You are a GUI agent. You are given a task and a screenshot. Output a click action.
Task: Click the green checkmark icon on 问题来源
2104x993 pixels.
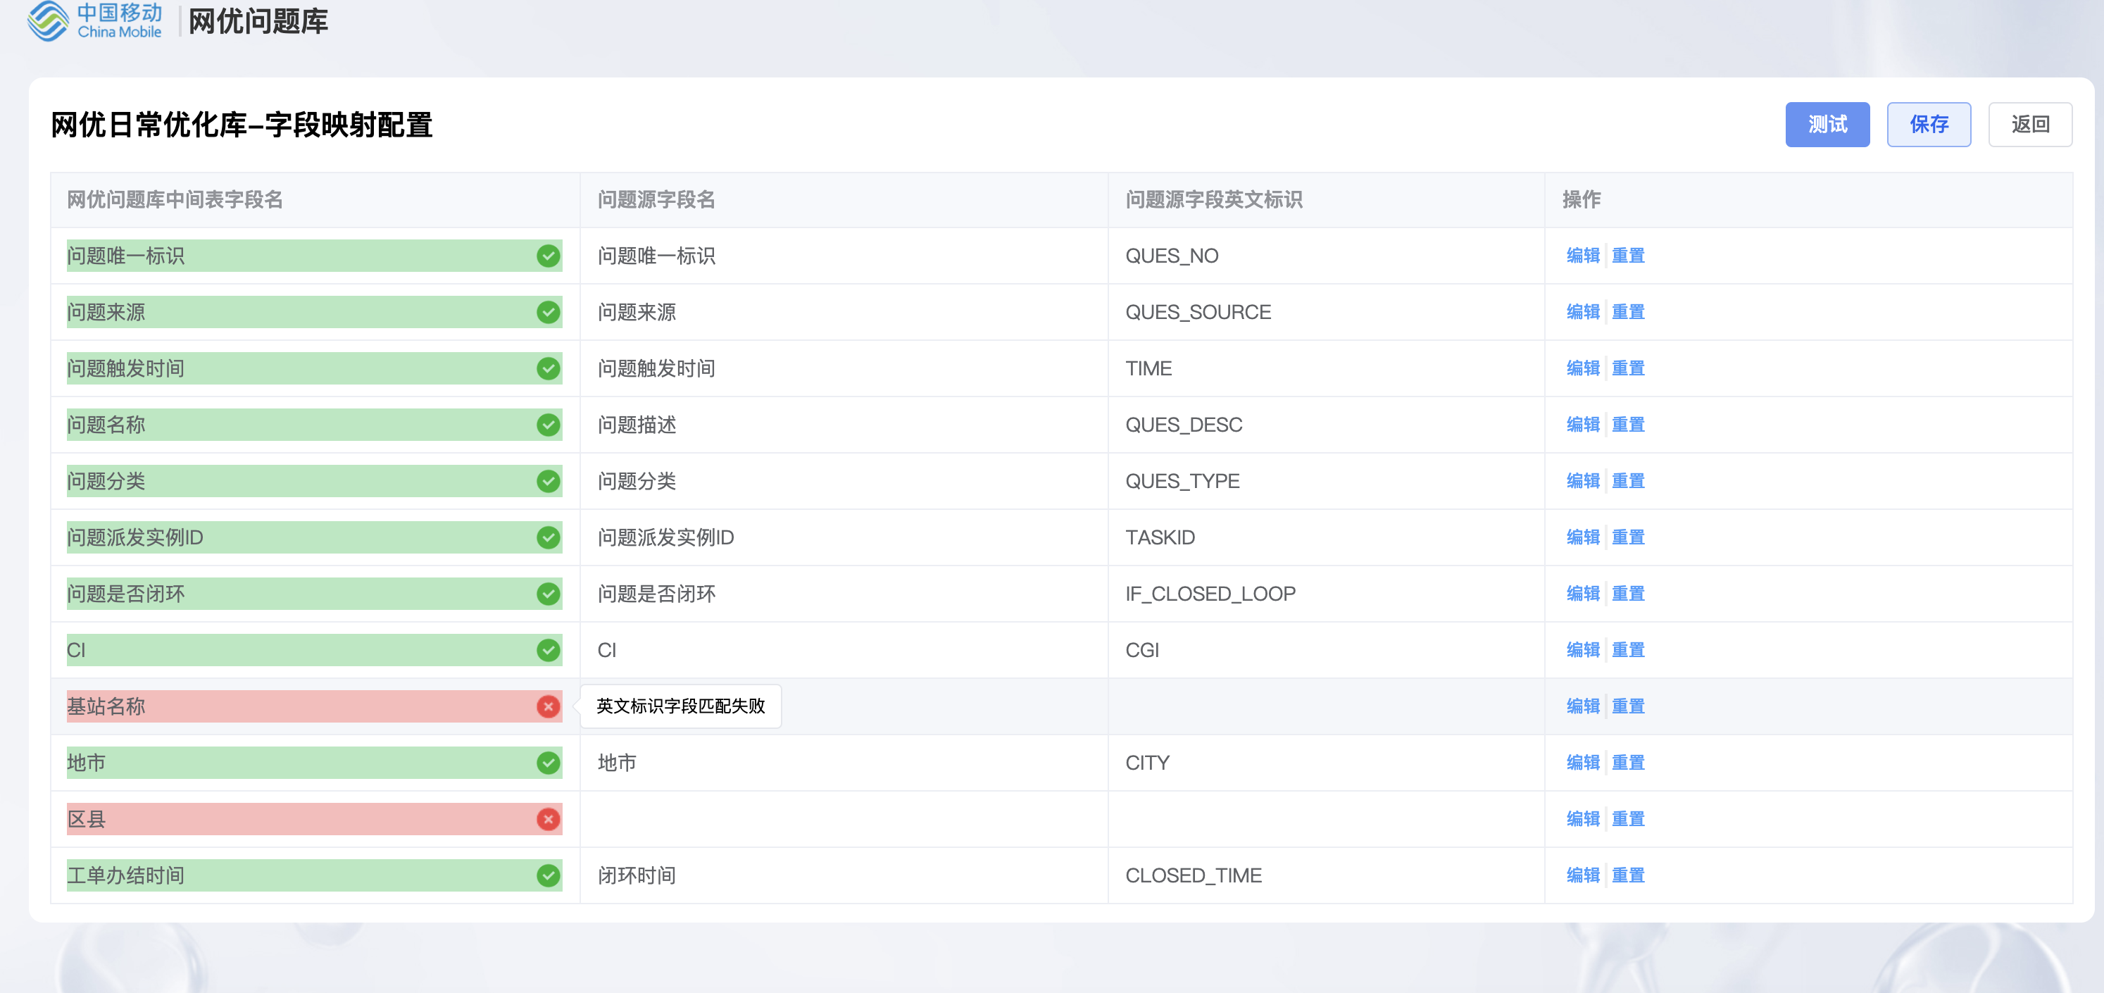pyautogui.click(x=547, y=313)
